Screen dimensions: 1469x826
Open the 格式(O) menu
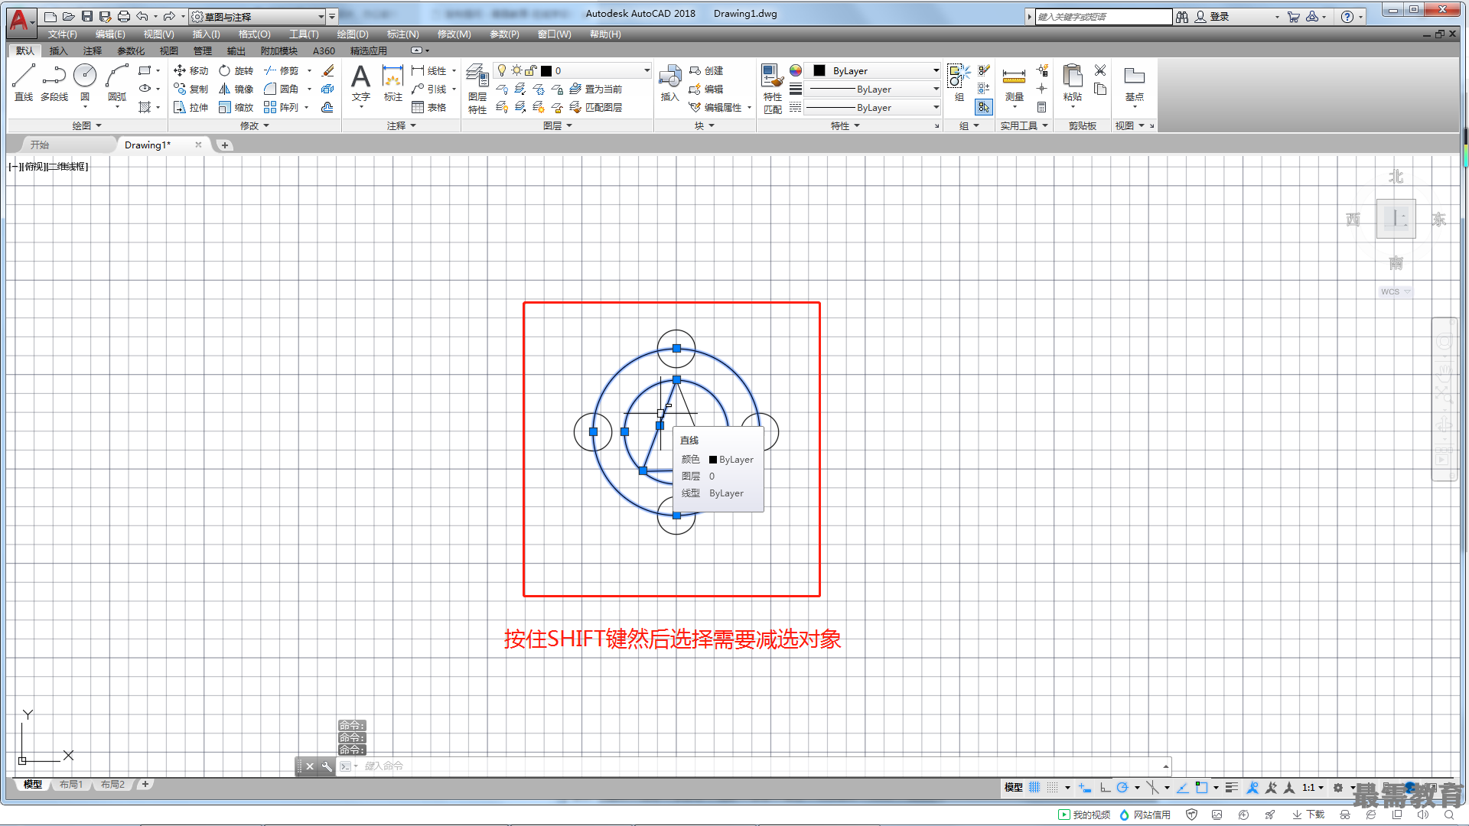254,34
